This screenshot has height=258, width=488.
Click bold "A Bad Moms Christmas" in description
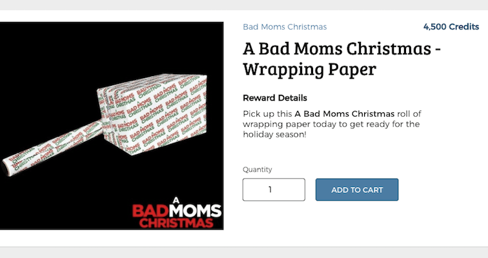[x=345, y=114]
